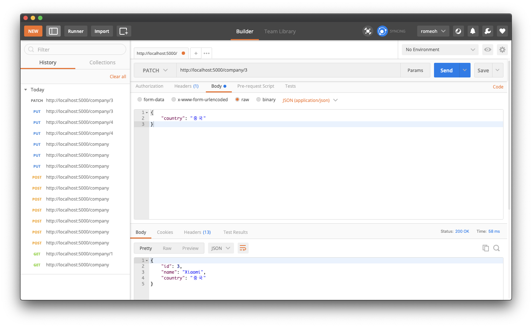Add a new request tab
The image size is (532, 327).
pyautogui.click(x=196, y=53)
